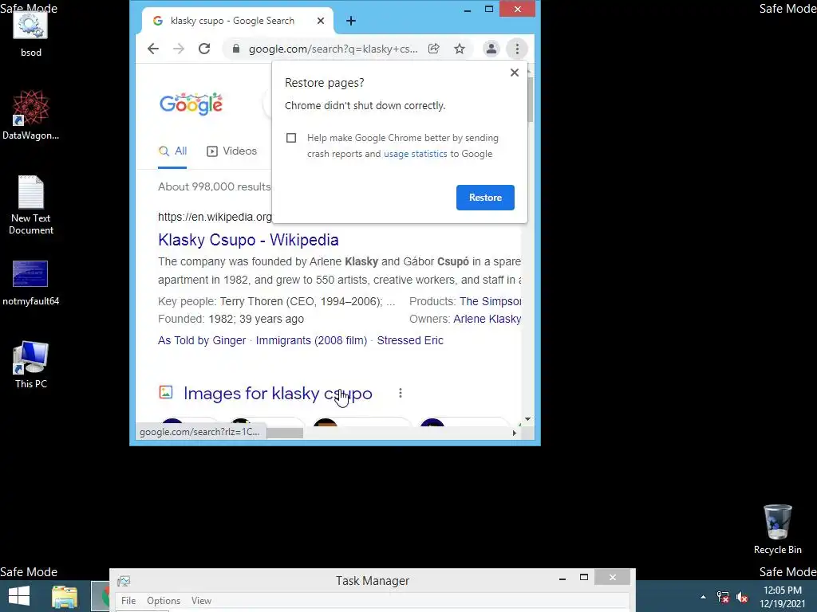Screen dimensions: 817x612
Task: Click the lock site info icon
Action: (236, 49)
